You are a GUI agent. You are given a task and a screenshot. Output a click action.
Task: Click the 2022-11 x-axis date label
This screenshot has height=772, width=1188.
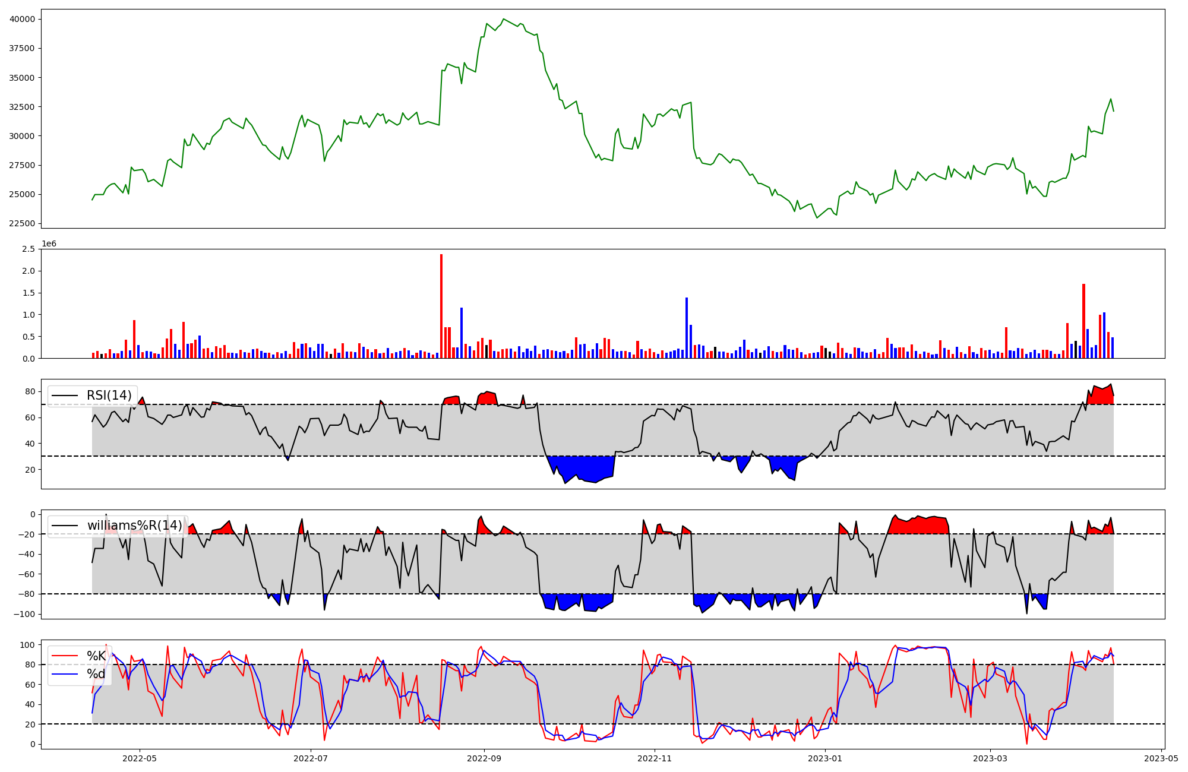point(655,758)
